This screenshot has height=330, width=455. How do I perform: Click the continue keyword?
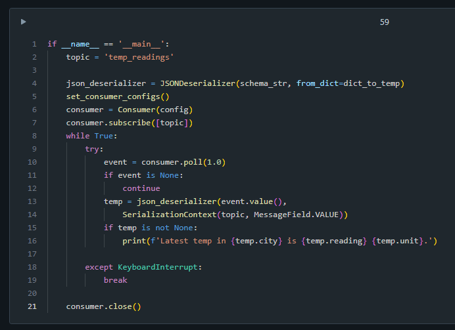click(141, 188)
